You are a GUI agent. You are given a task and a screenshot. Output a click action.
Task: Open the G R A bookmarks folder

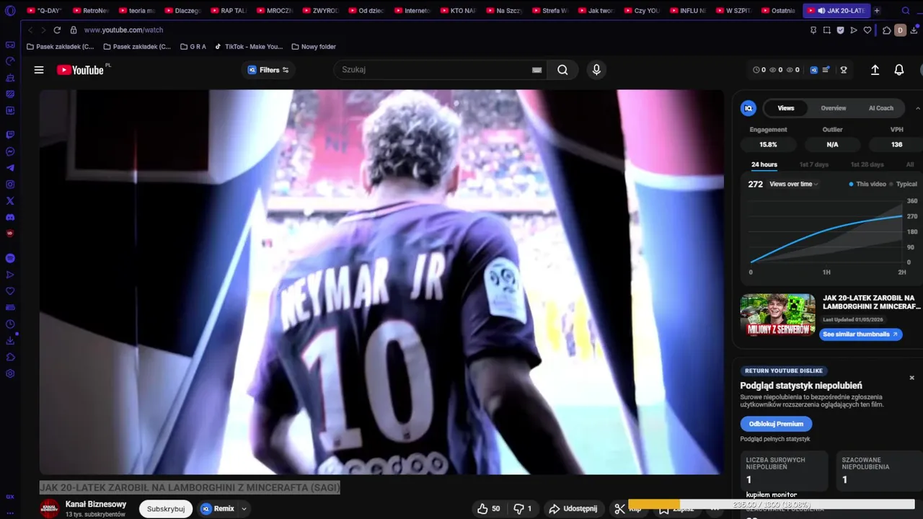[193, 47]
